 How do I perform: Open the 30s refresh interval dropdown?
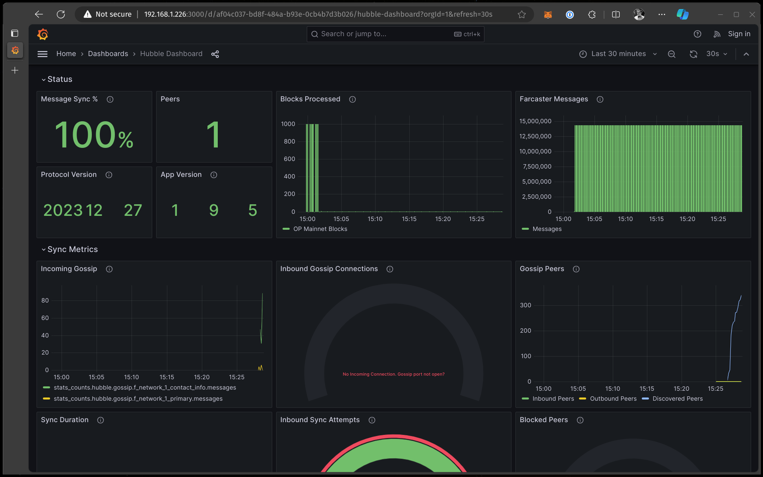point(717,54)
